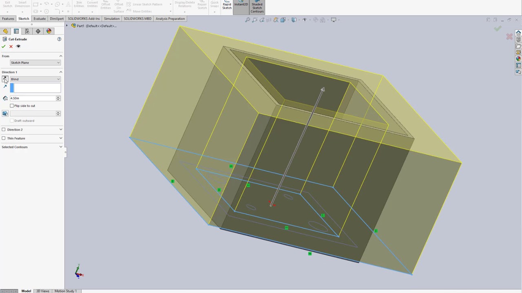Click the Direction of Extrusion selection box
The height and width of the screenshot is (293, 522).
(35, 88)
